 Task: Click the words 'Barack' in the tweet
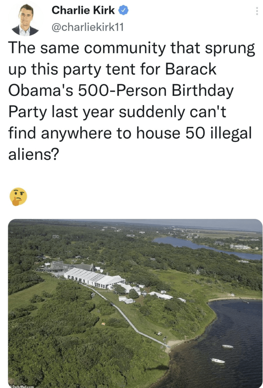(191, 69)
